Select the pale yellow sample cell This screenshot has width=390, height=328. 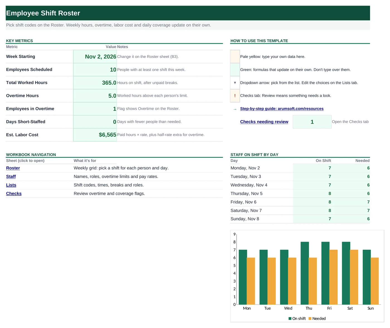(235, 57)
